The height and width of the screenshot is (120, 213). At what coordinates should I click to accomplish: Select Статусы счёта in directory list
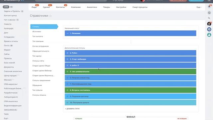(38, 61)
